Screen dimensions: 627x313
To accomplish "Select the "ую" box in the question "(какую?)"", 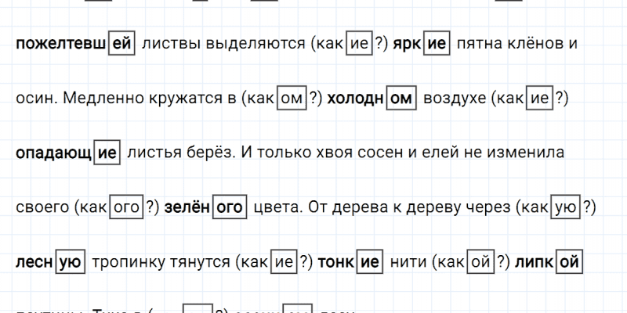I will [565, 208].
